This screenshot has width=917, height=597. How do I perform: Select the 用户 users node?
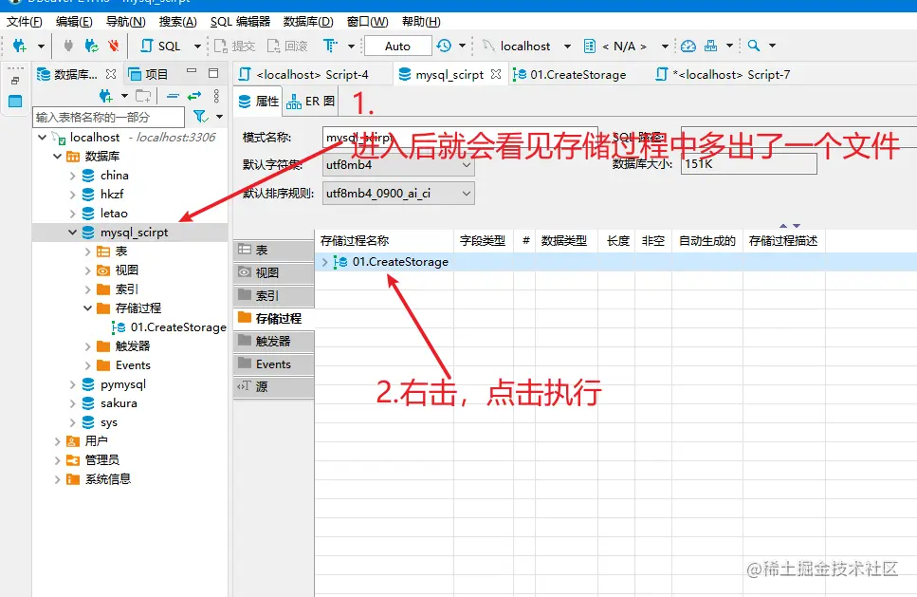(x=86, y=441)
